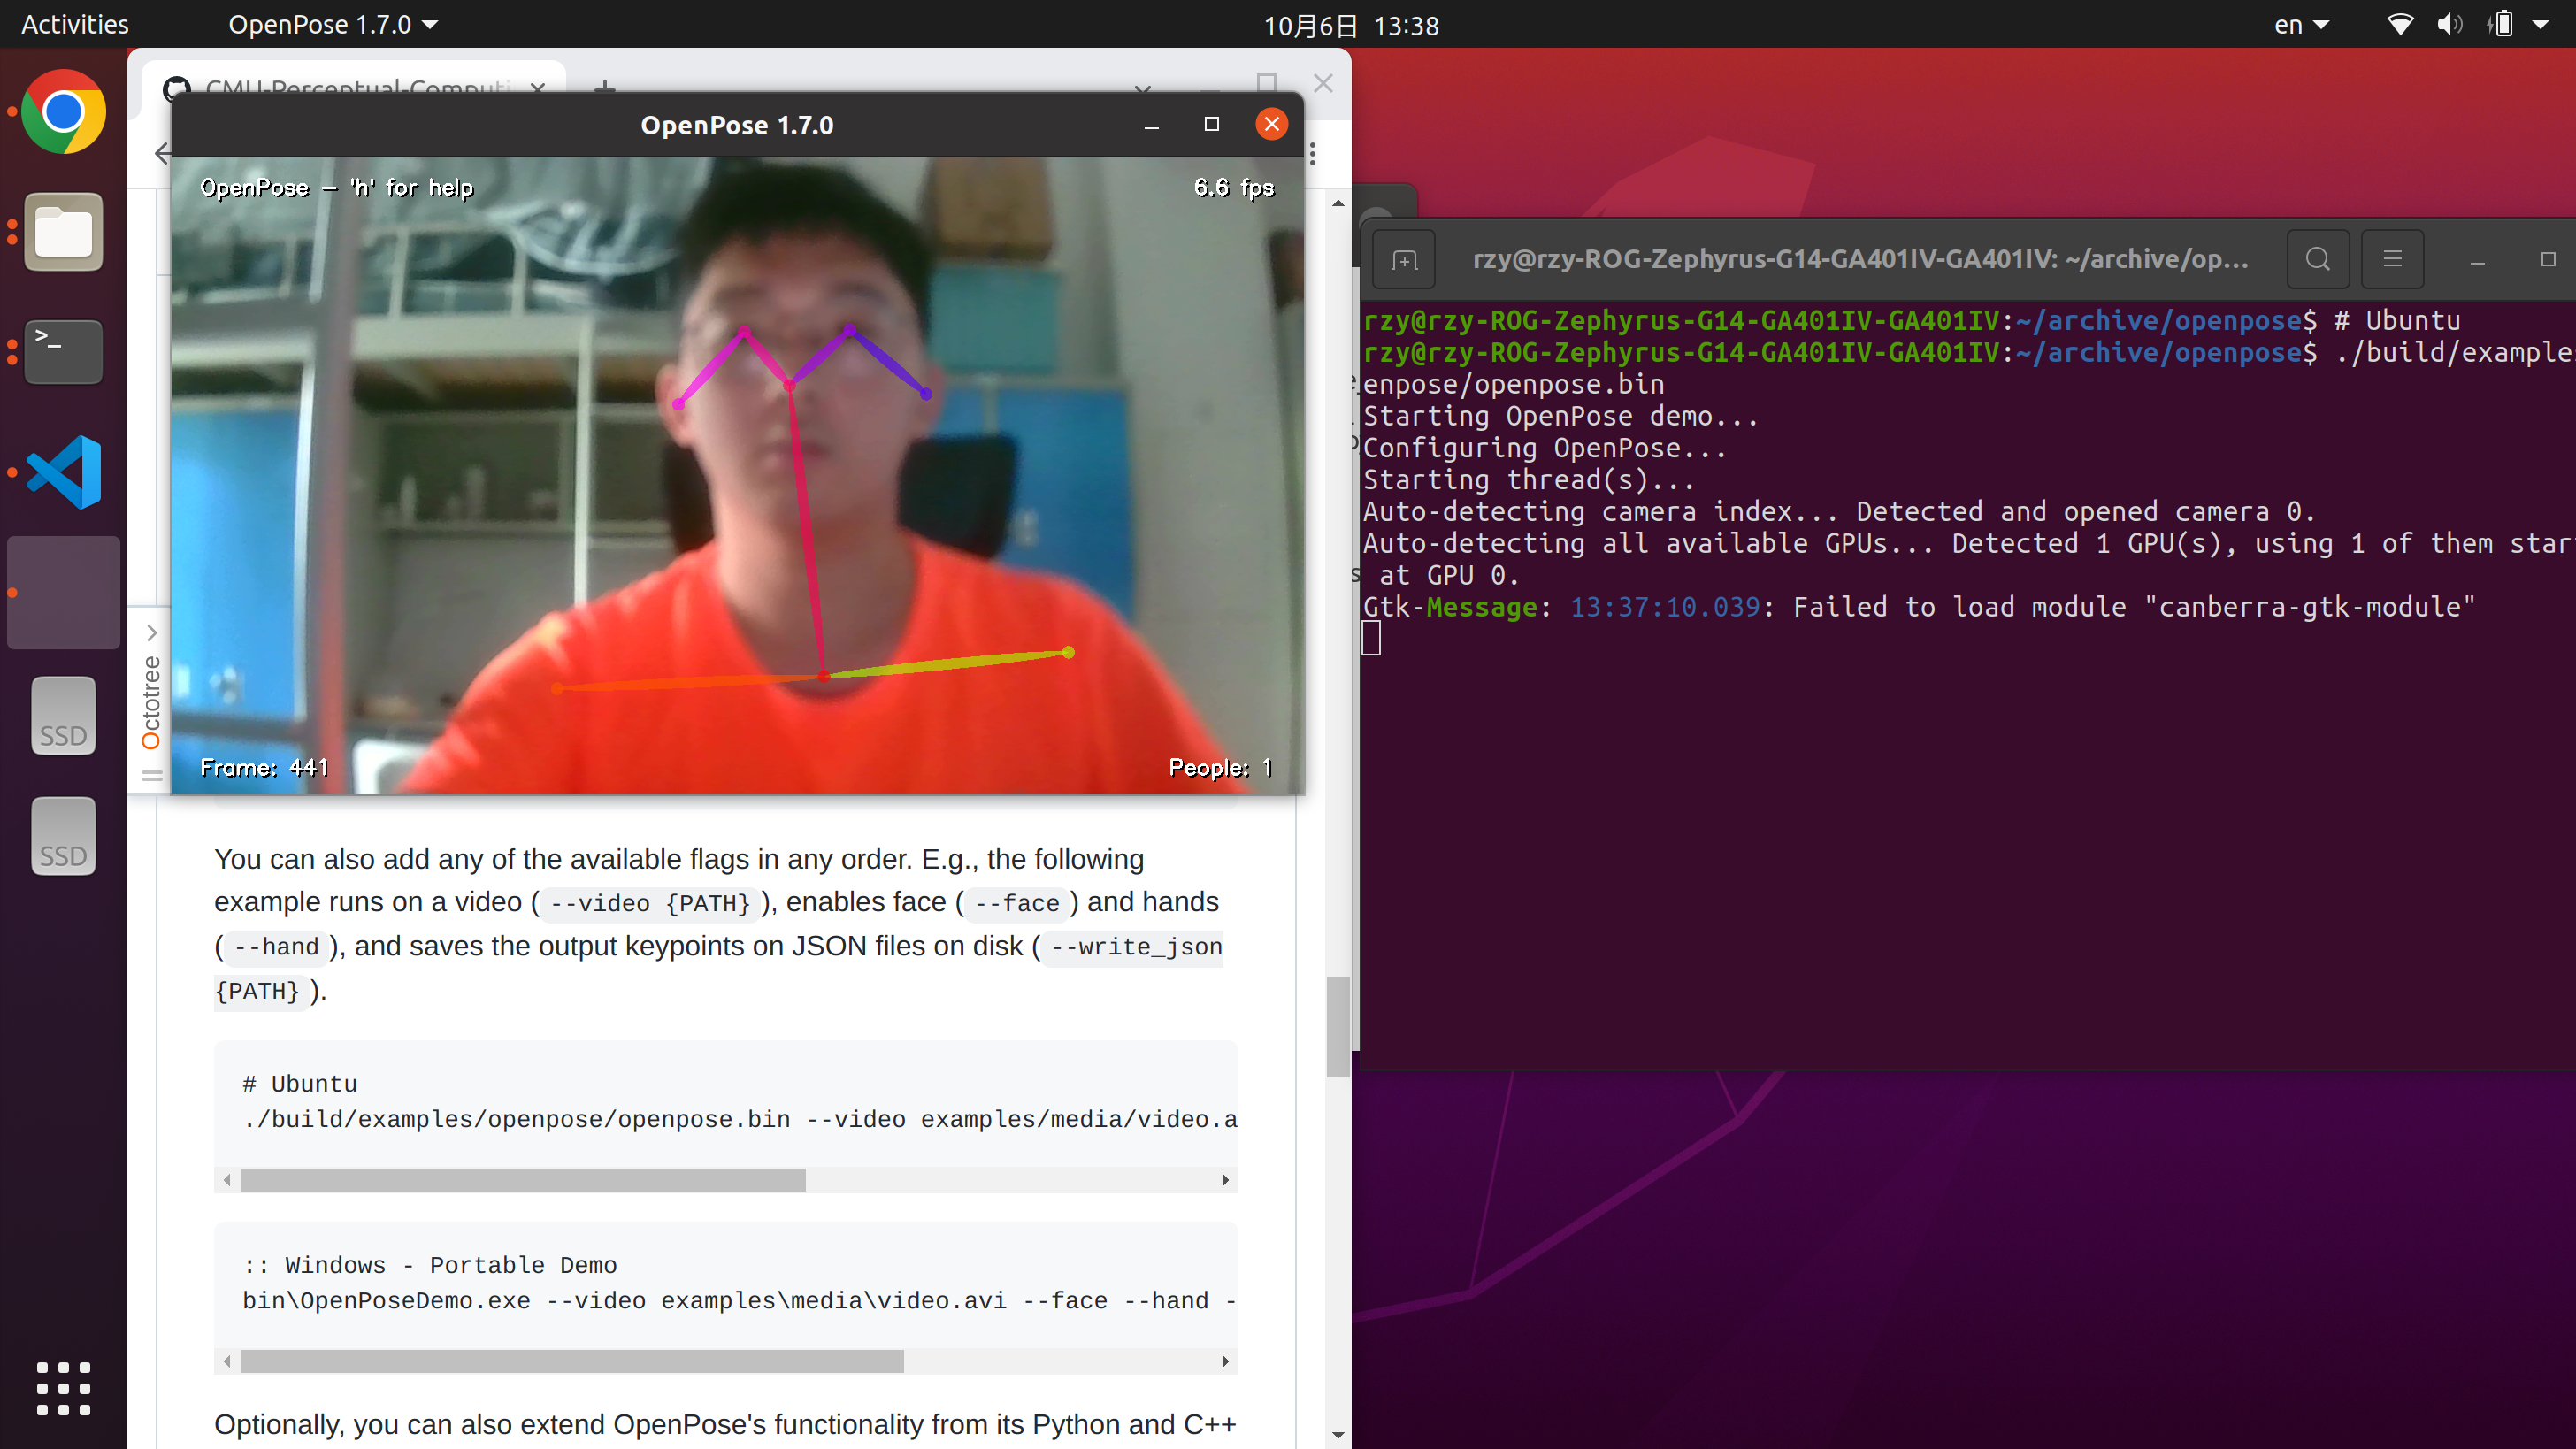This screenshot has height=1449, width=2576.
Task: Click the volume speaker icon
Action: (x=2449, y=24)
